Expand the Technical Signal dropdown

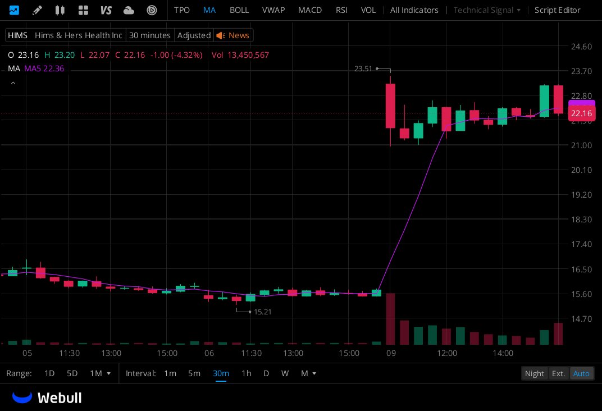[x=486, y=10]
